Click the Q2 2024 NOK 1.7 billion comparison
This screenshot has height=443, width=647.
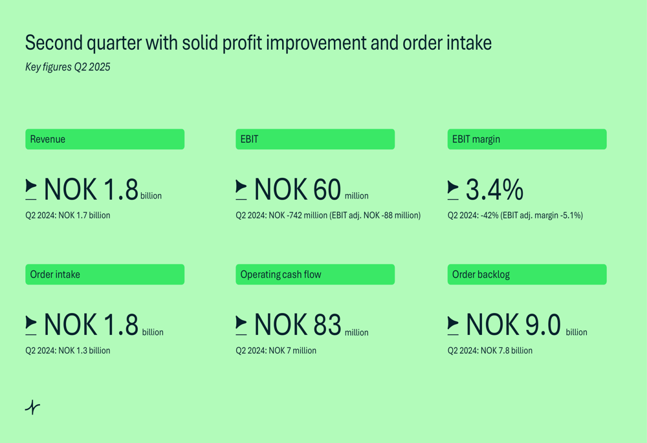coord(68,215)
